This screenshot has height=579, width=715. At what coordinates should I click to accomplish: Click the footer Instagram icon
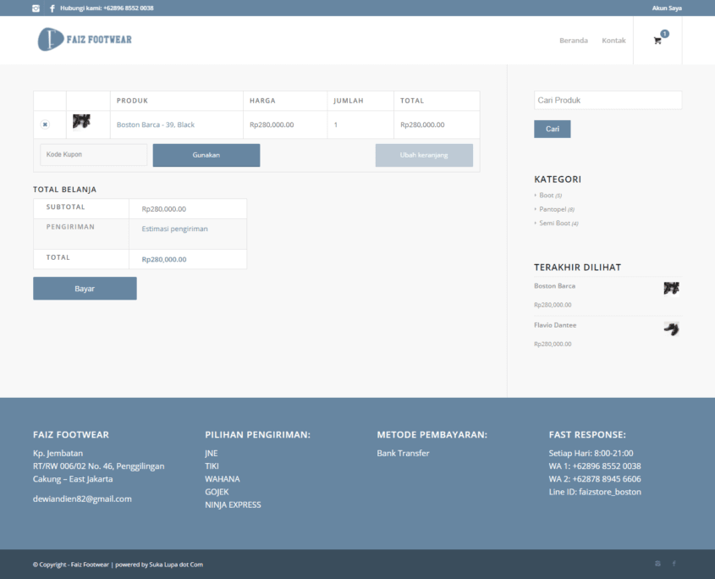(x=657, y=564)
